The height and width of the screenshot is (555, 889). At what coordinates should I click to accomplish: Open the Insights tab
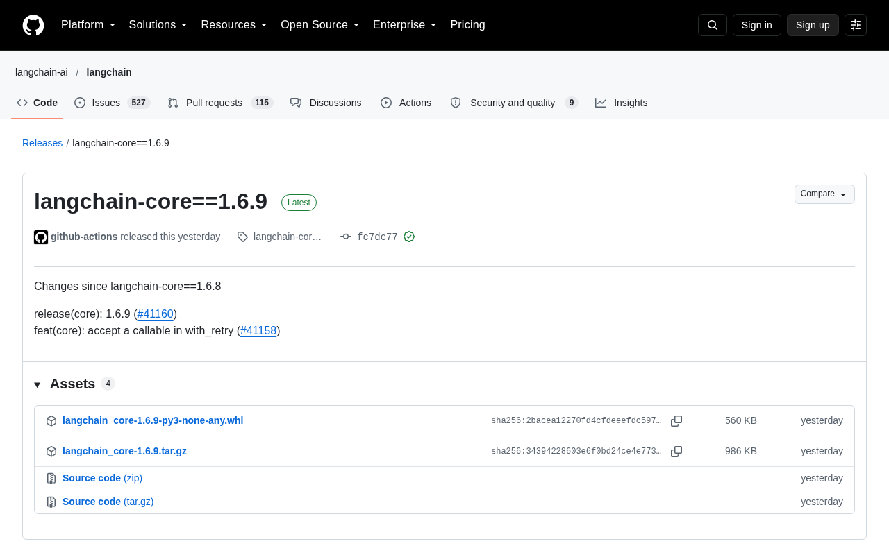coord(622,103)
